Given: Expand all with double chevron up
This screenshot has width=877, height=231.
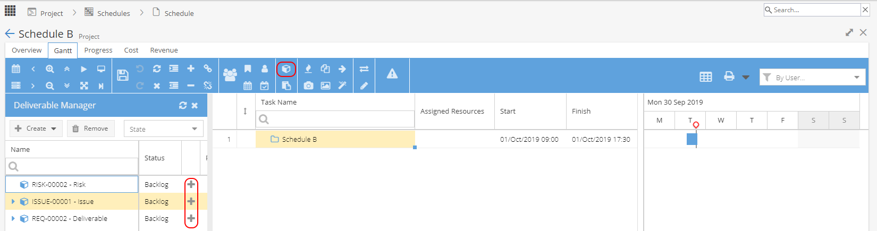Looking at the screenshot, I should click(x=67, y=69).
